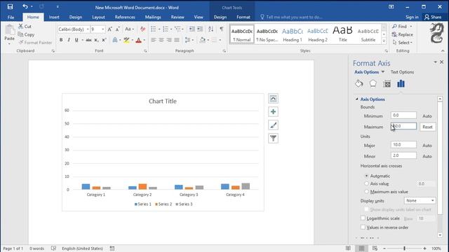Click the bullets list icon
This screenshot has width=449, height=252.
point(154,29)
